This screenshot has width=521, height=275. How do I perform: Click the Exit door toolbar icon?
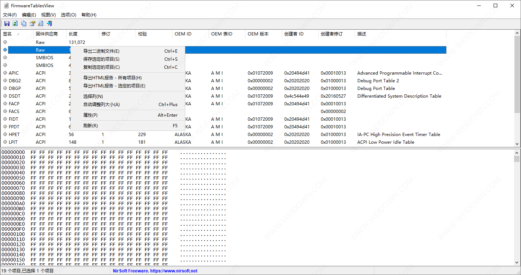point(49,23)
